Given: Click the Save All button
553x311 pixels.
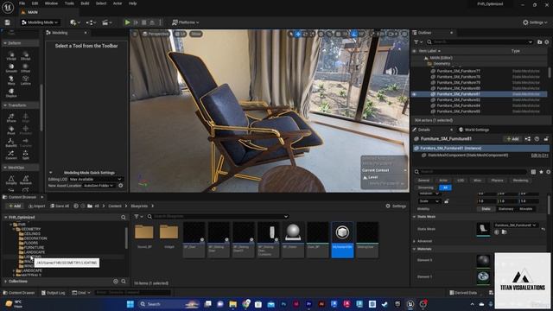Looking at the screenshot, I should (x=60, y=206).
